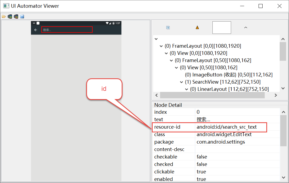Click the first Device Screenshot icon
This screenshot has height=183, width=289.
click(x=10, y=17)
